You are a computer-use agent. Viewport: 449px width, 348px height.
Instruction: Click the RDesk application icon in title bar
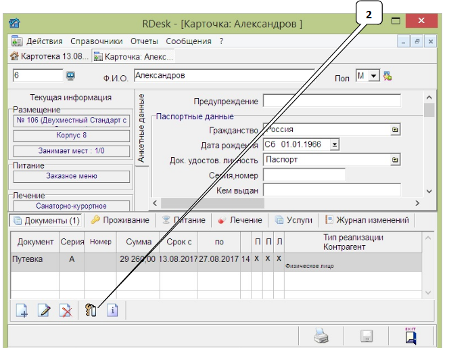[x=14, y=23]
